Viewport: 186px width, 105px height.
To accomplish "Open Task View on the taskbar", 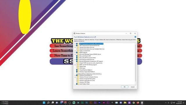I will point(53,103).
